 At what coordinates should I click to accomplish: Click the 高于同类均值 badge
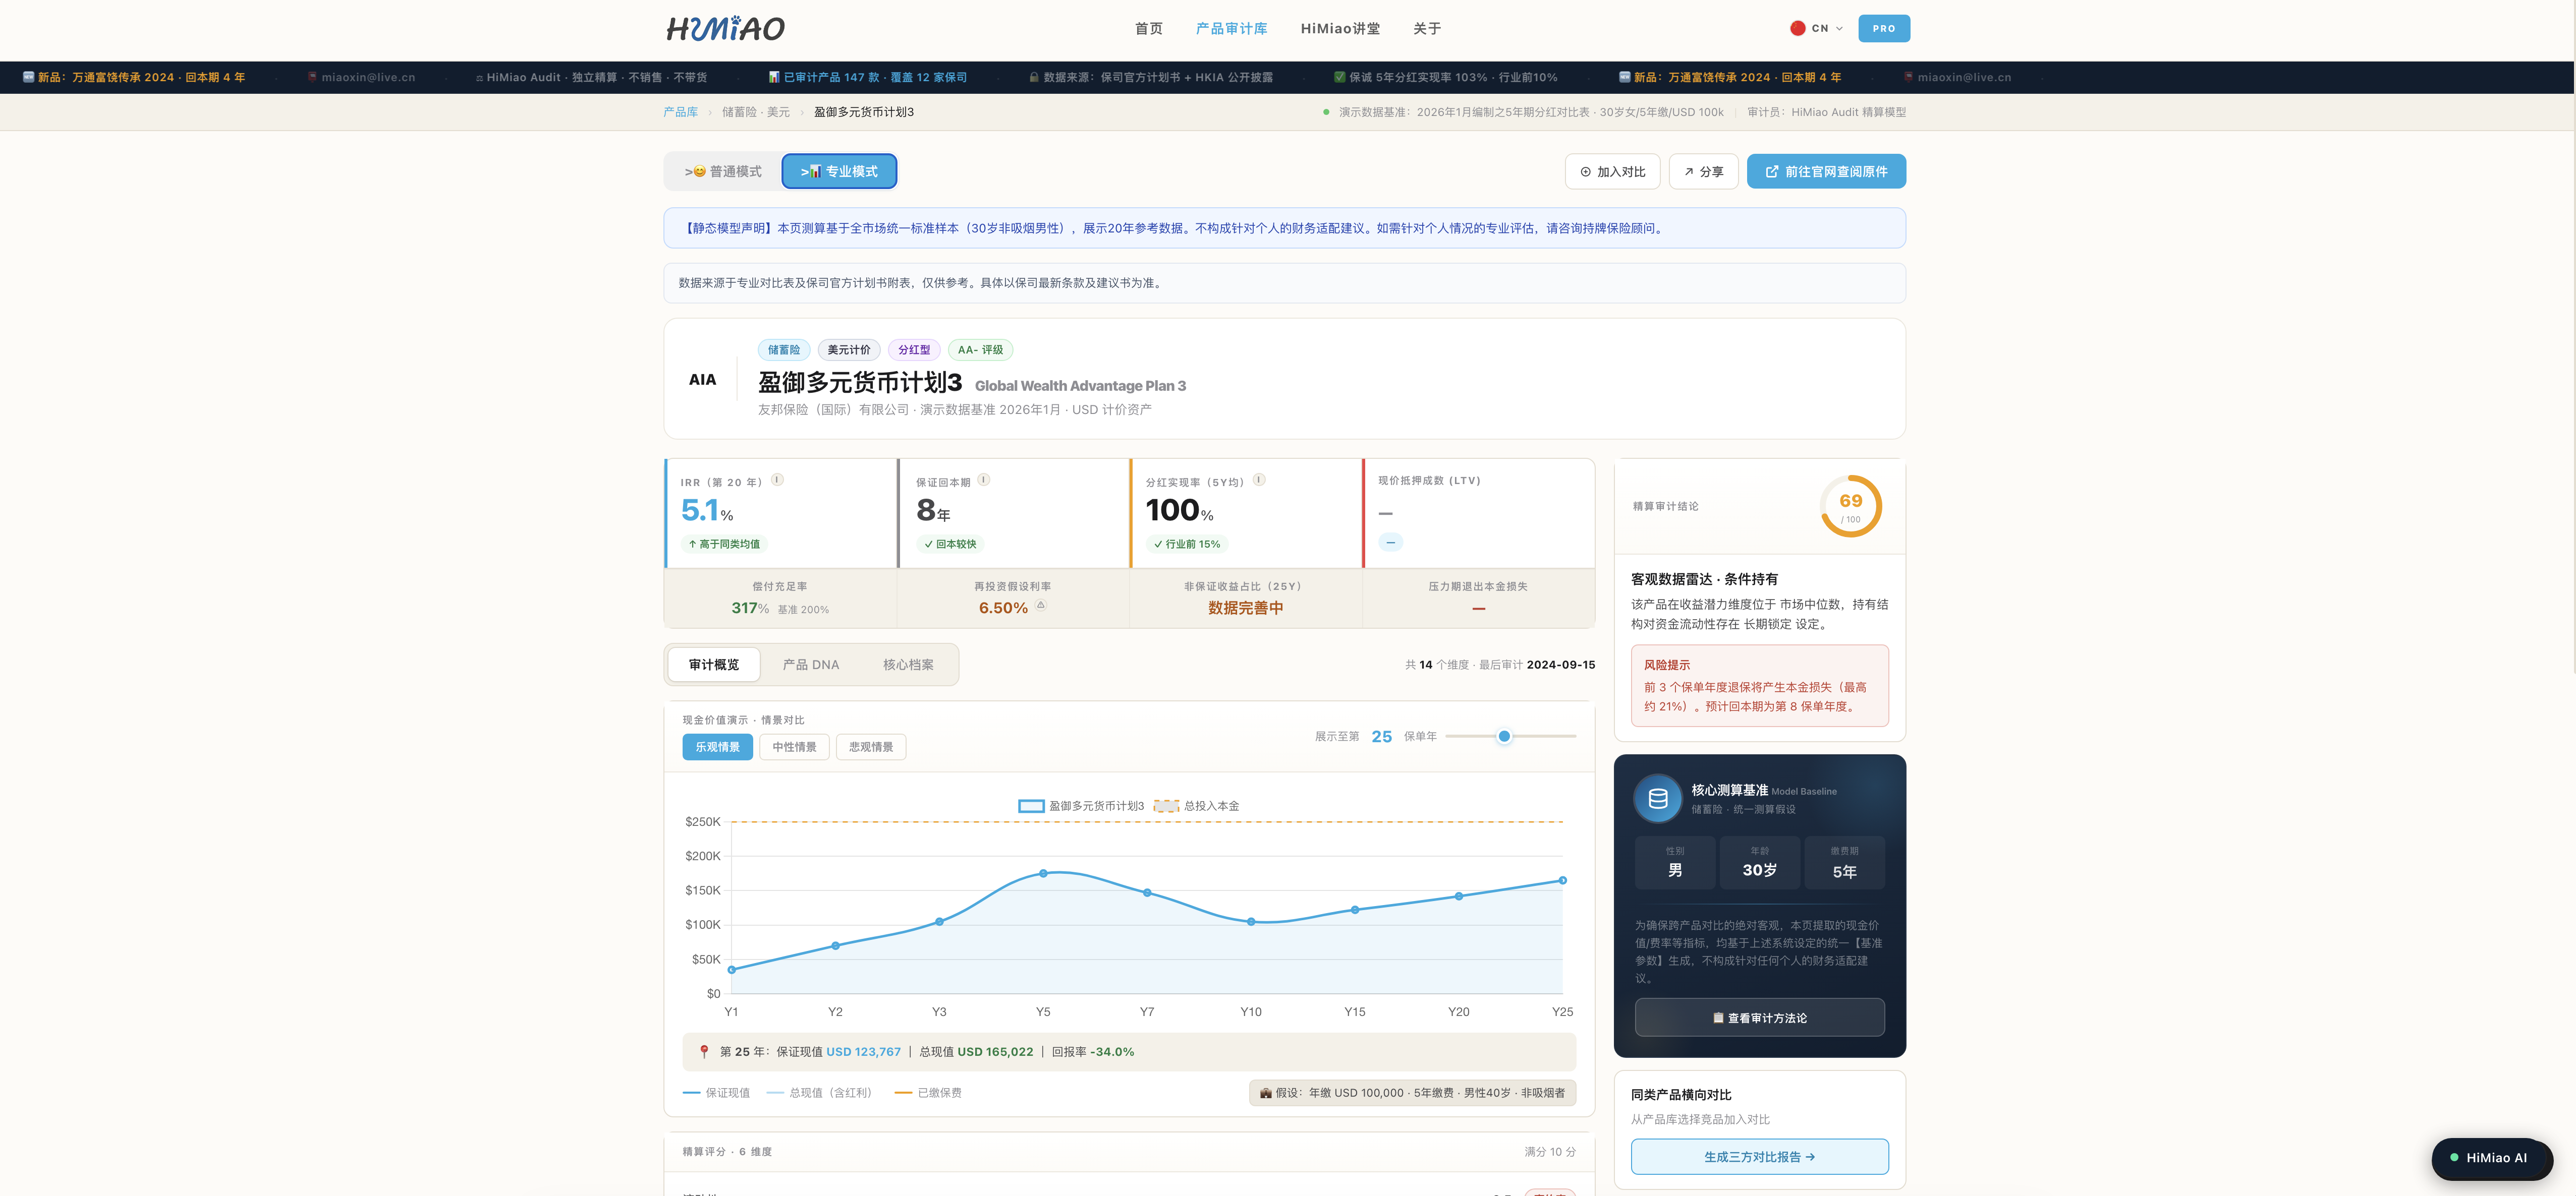724,545
